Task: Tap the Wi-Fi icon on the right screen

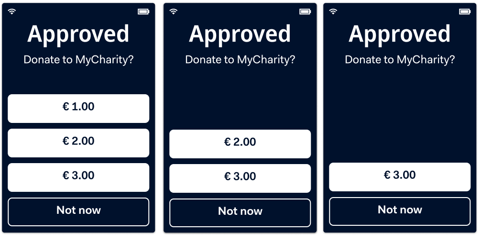Action: point(333,11)
